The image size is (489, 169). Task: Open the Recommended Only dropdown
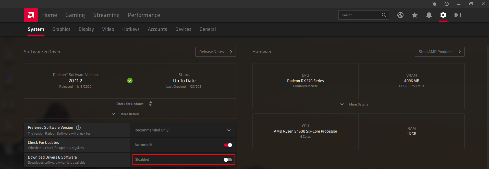pos(183,130)
